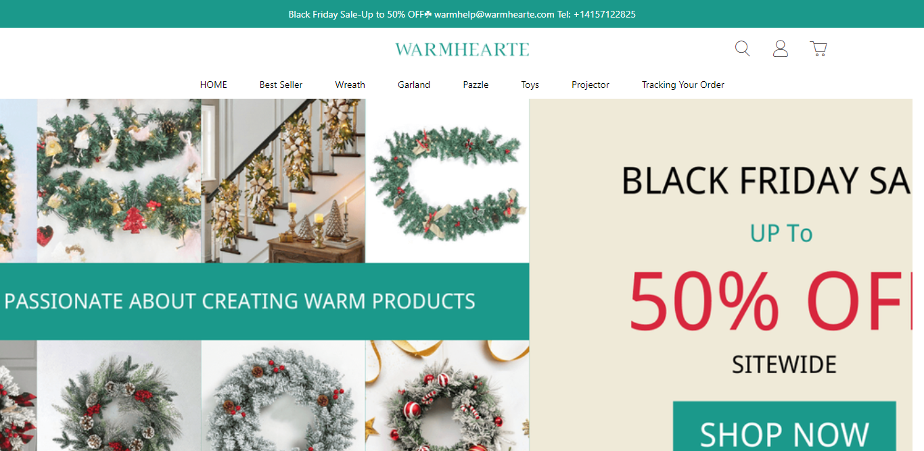Open the Best Seller menu
This screenshot has height=451, width=924.
(x=281, y=85)
